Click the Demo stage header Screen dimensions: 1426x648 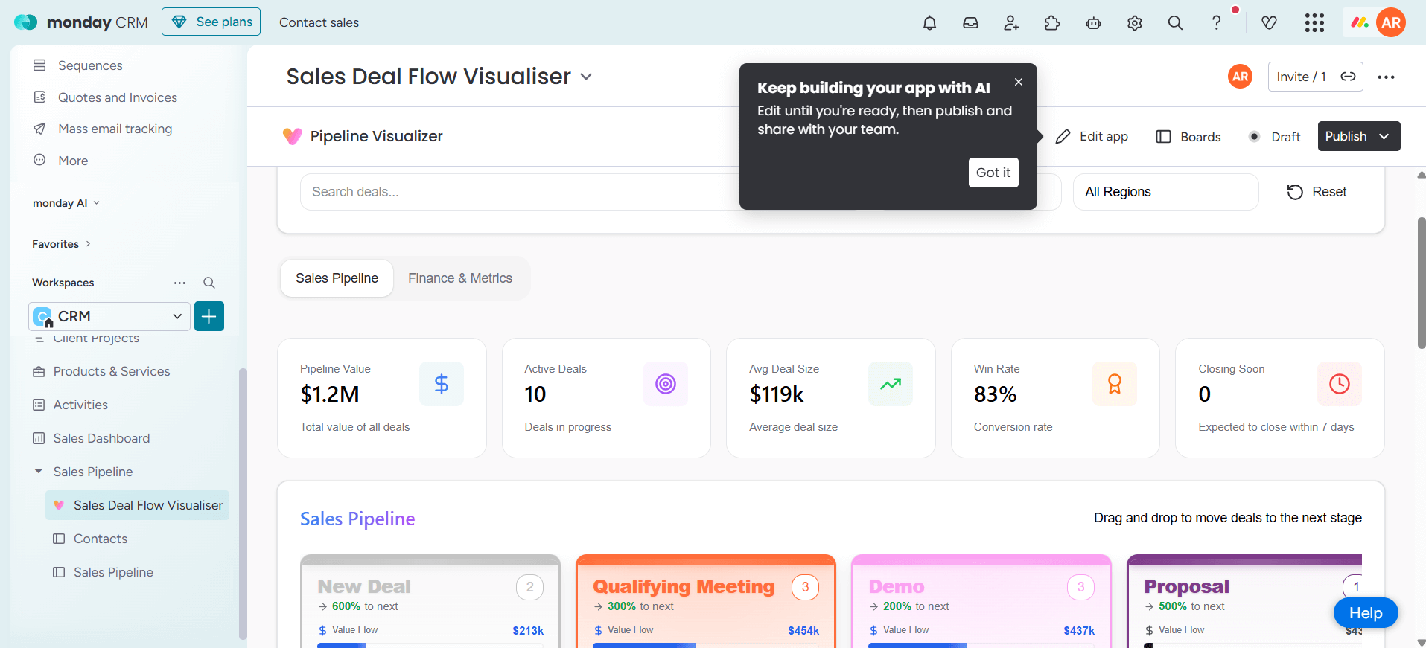tap(897, 587)
